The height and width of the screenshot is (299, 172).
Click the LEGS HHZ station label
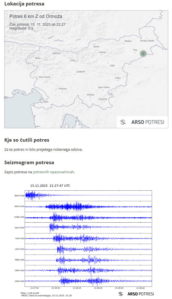point(19,249)
